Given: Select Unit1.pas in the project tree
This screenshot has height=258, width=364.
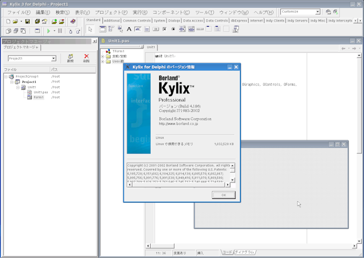Looking at the screenshot, I should tap(40, 92).
